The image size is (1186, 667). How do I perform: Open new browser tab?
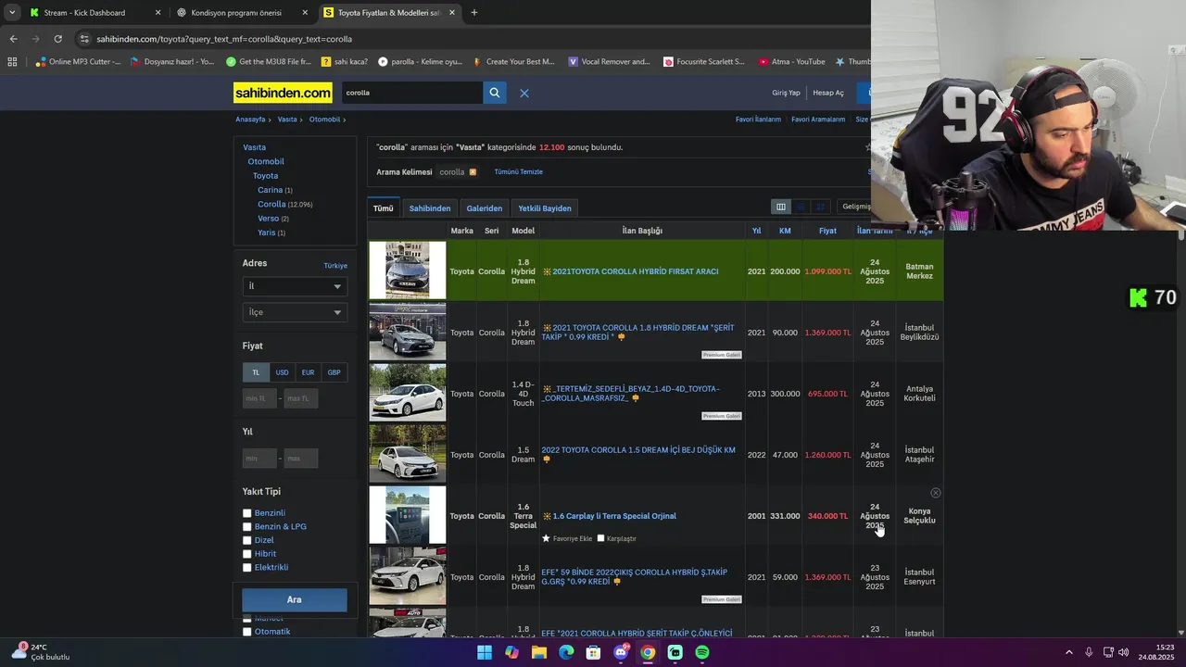[474, 13]
